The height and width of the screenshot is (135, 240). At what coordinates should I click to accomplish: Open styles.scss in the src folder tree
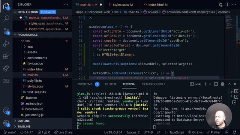pos(42,87)
